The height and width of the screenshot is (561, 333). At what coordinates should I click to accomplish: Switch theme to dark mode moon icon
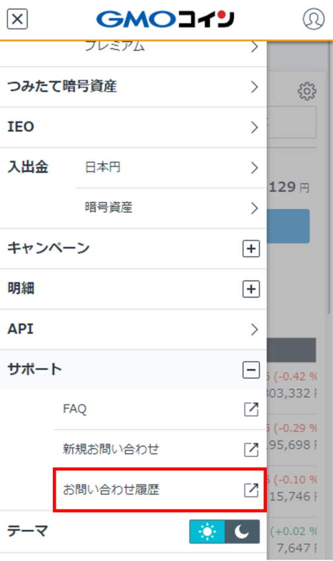242,532
